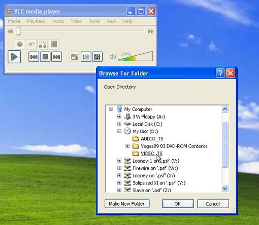The width and height of the screenshot is (259, 225).
Task: Select the AUDIO_TS folder
Action: [152, 139]
